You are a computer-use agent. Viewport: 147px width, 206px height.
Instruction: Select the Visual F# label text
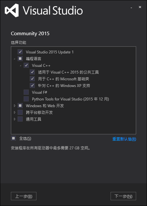(x=40, y=92)
